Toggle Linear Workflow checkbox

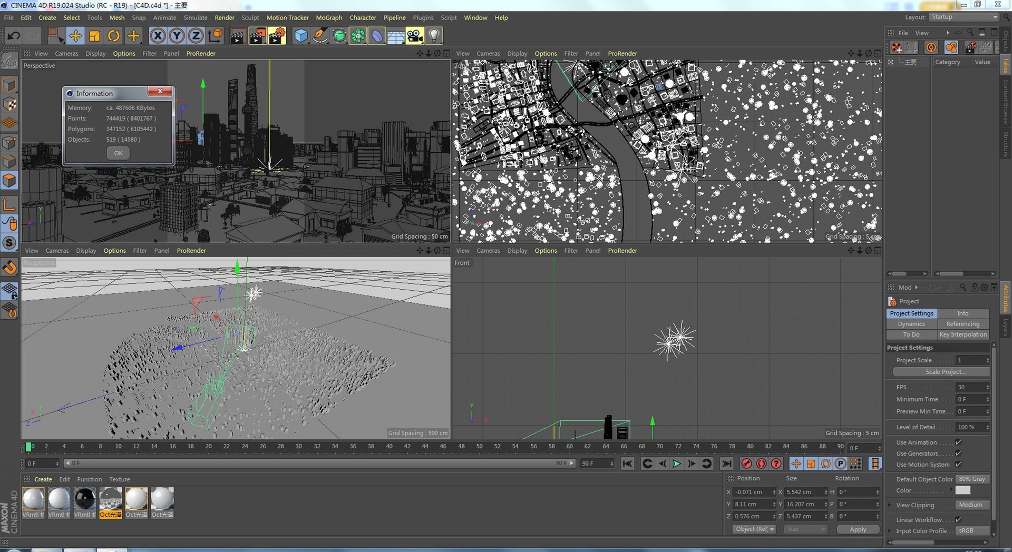point(958,520)
